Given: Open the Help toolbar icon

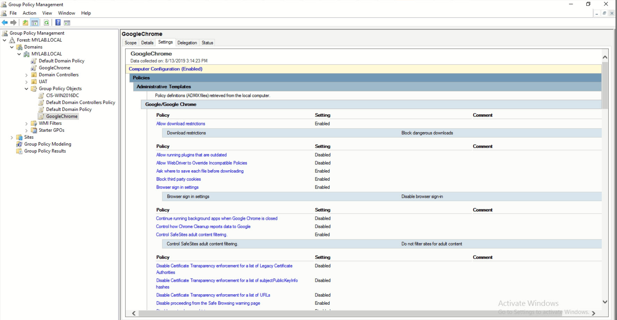Looking at the screenshot, I should [58, 23].
